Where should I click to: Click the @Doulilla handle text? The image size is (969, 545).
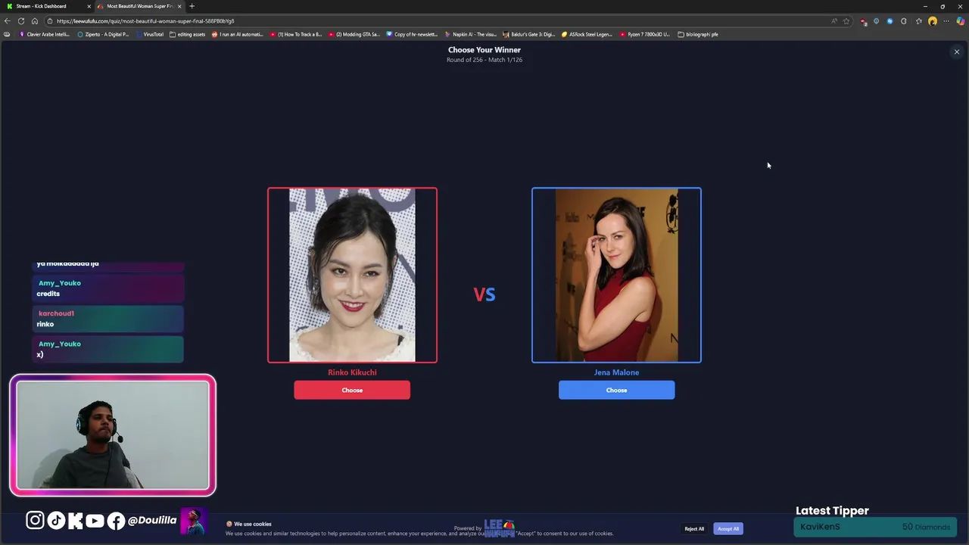152,520
